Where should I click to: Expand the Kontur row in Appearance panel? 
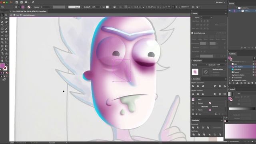click(196, 103)
